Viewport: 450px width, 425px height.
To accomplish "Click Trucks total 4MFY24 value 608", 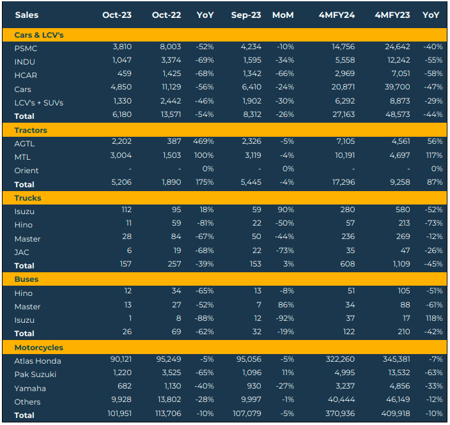I will click(348, 264).
